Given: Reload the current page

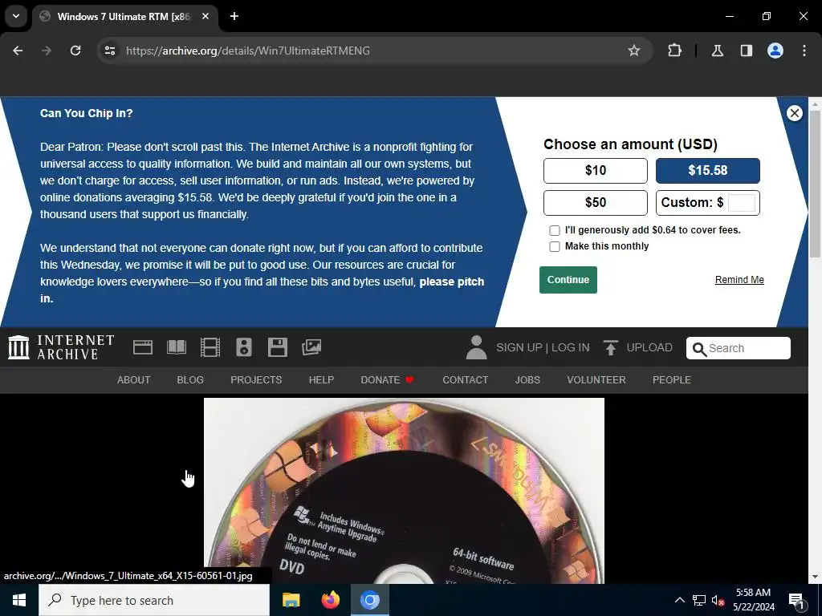Looking at the screenshot, I should (75, 51).
